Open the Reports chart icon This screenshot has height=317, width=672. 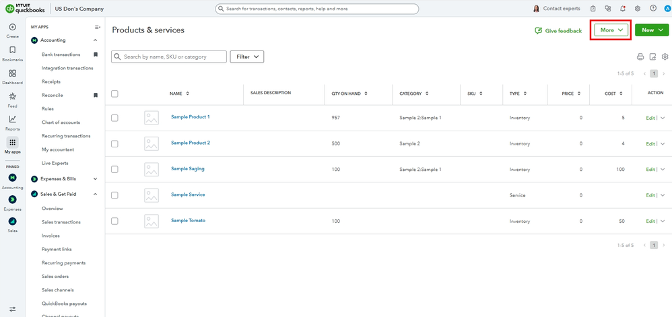(x=12, y=119)
